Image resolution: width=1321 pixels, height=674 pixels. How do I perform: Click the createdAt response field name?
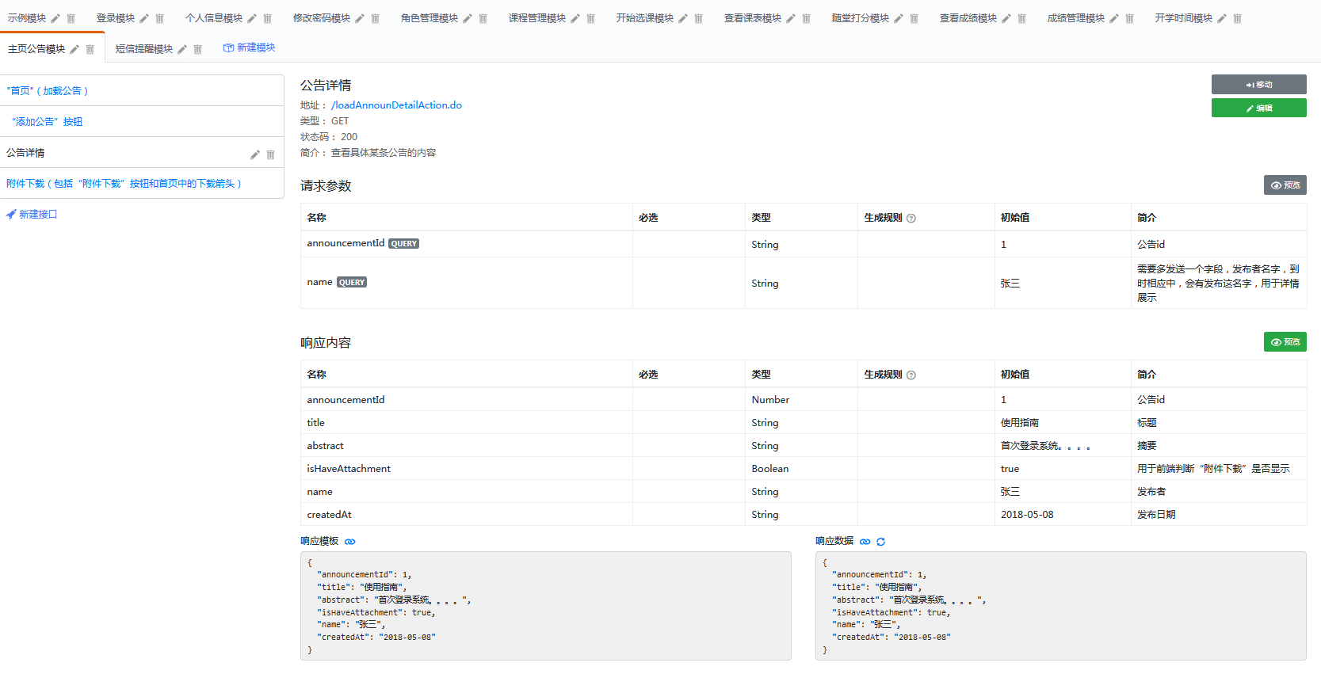[330, 515]
